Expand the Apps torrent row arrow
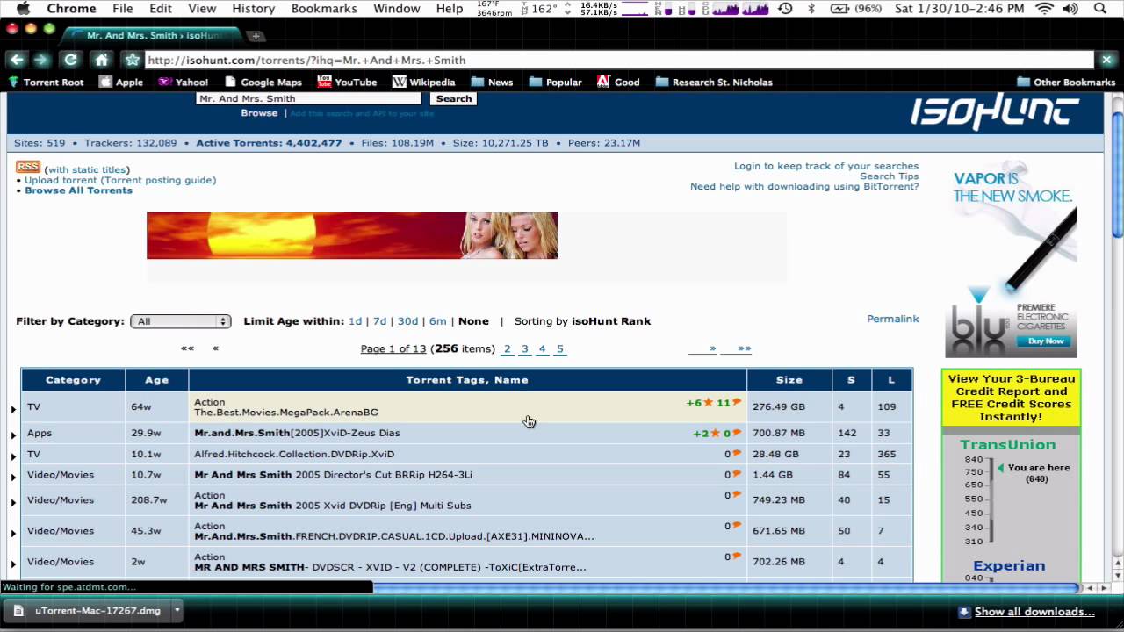The image size is (1124, 632). pos(13,434)
